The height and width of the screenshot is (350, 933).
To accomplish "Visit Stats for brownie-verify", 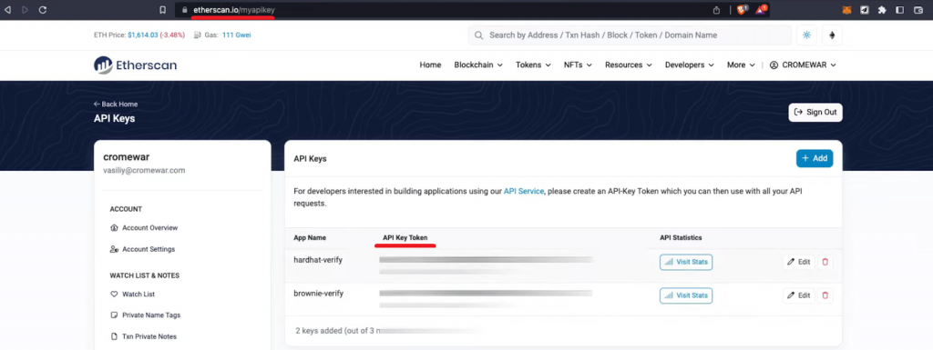I will 686,295.
